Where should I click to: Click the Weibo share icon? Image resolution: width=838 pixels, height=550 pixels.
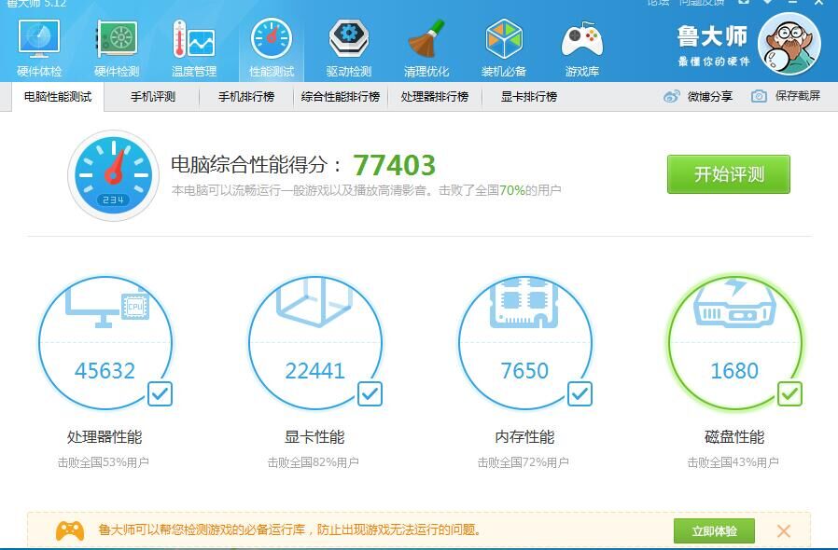(670, 95)
